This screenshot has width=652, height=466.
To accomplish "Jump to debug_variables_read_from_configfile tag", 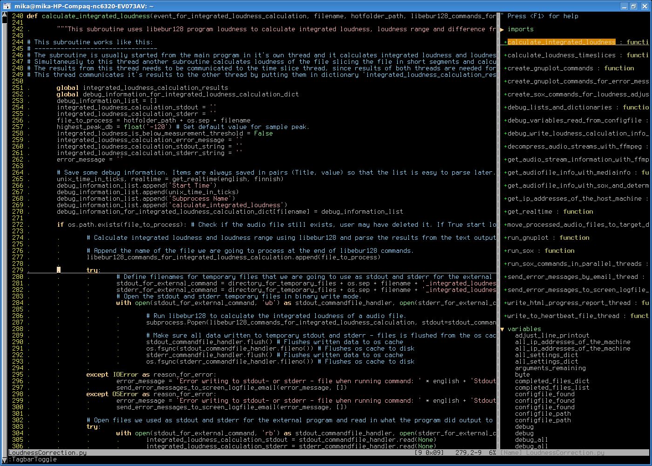I will pyautogui.click(x=575, y=121).
